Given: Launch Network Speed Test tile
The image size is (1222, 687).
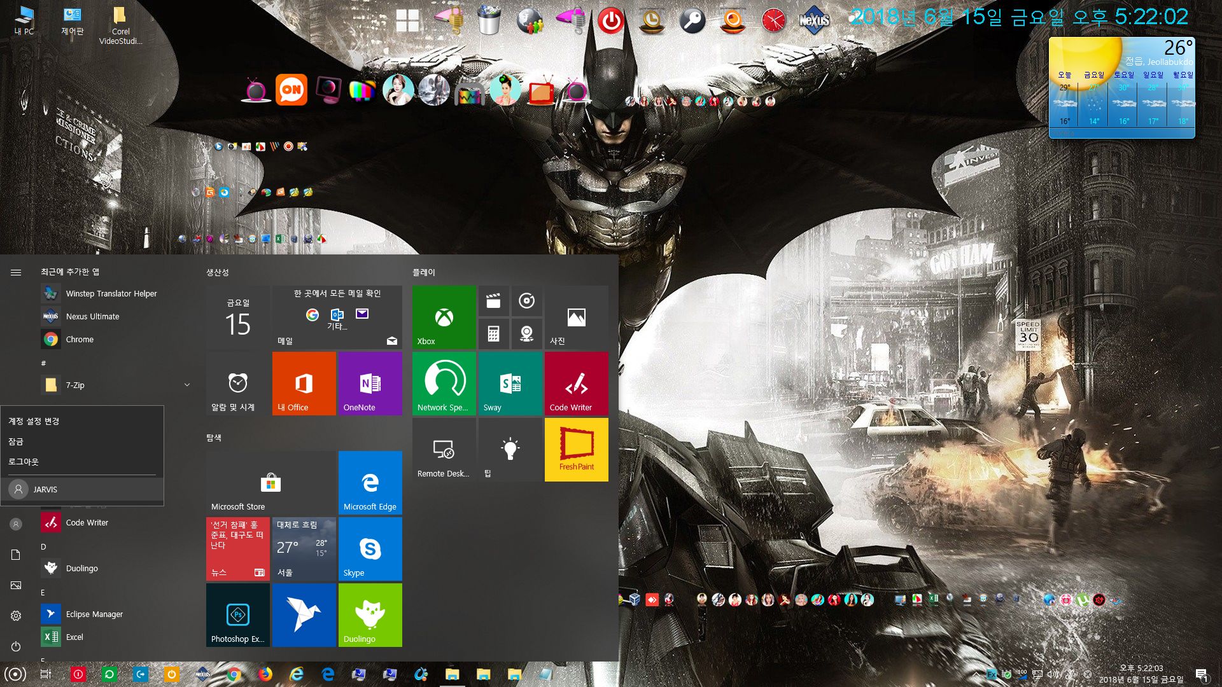Looking at the screenshot, I should click(444, 384).
